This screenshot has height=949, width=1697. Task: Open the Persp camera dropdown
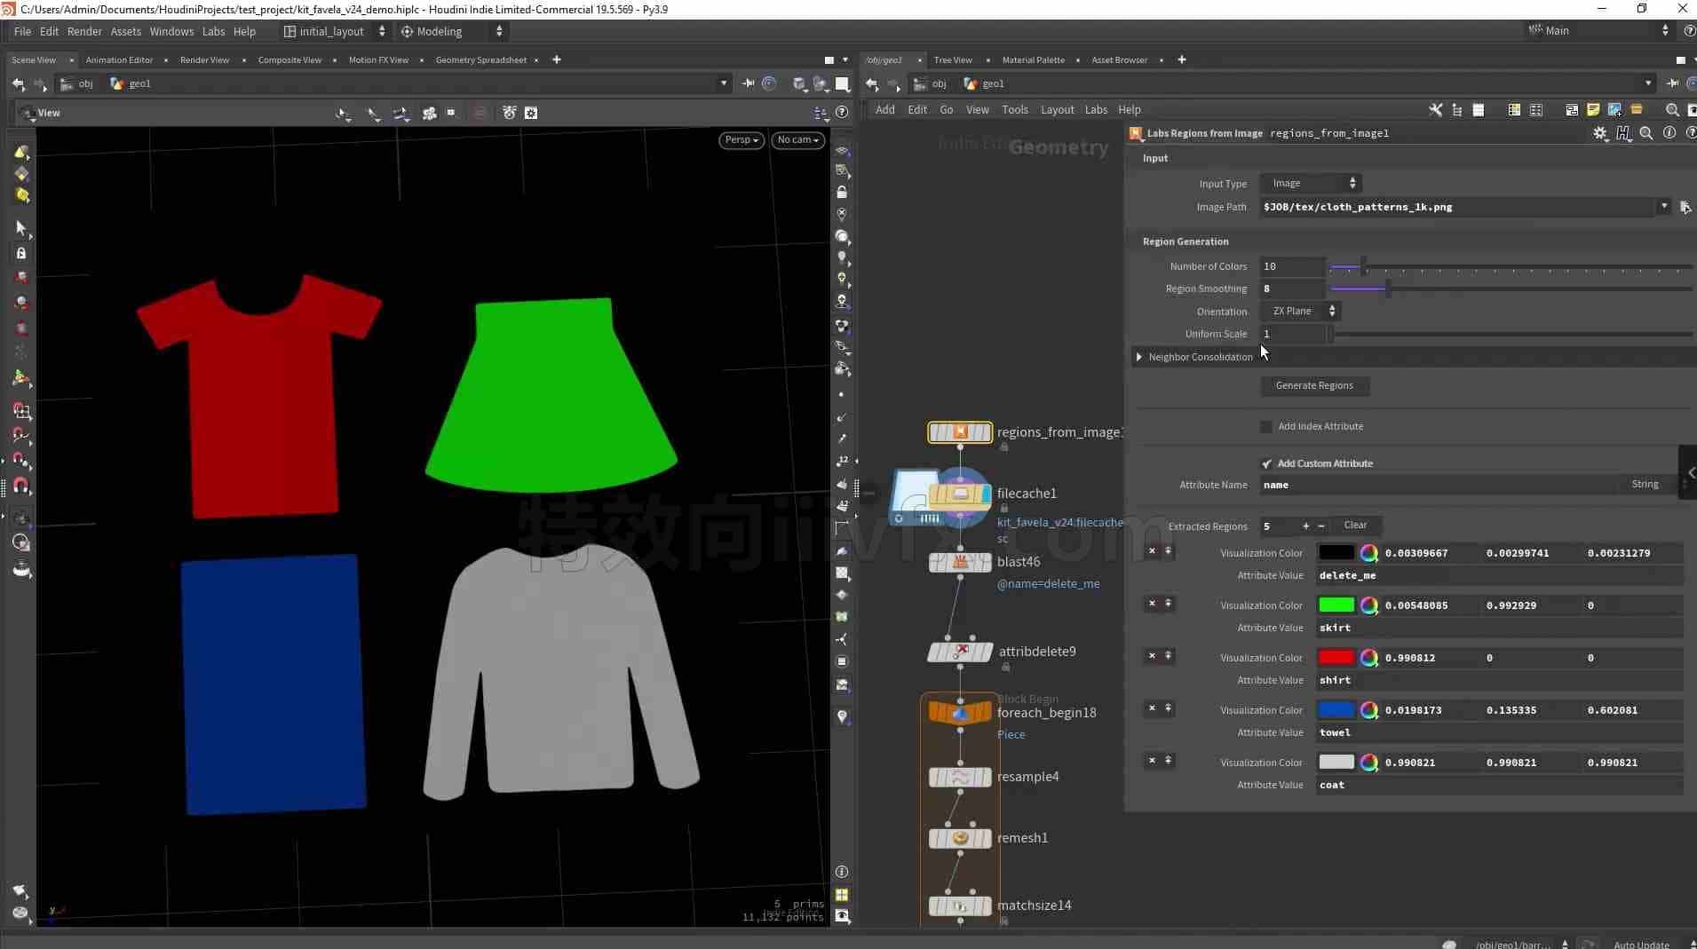coord(741,140)
